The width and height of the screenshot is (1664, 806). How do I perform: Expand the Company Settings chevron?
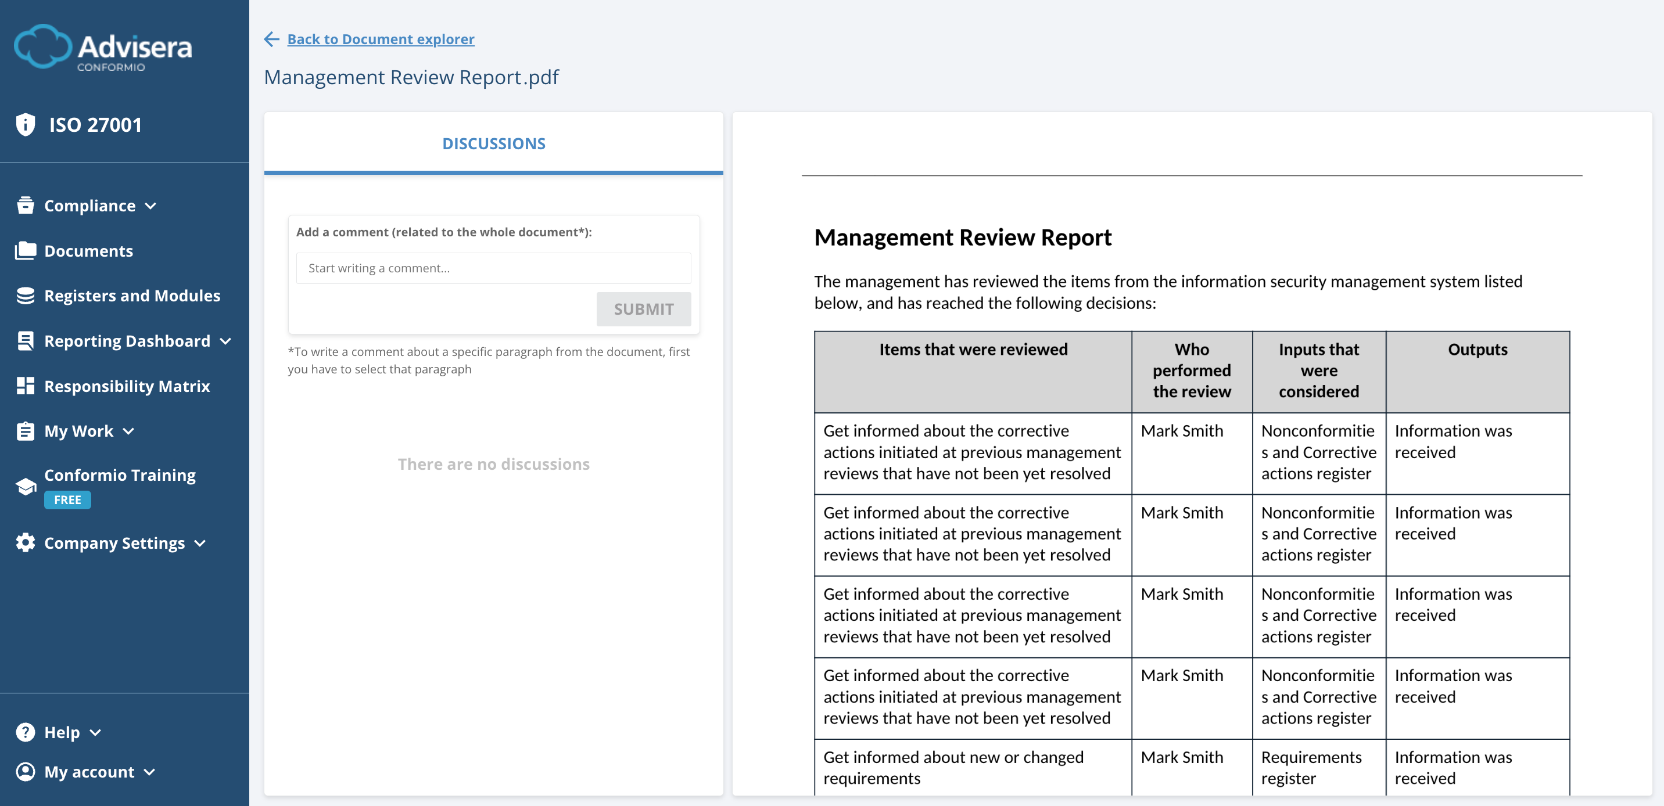pyautogui.click(x=200, y=544)
